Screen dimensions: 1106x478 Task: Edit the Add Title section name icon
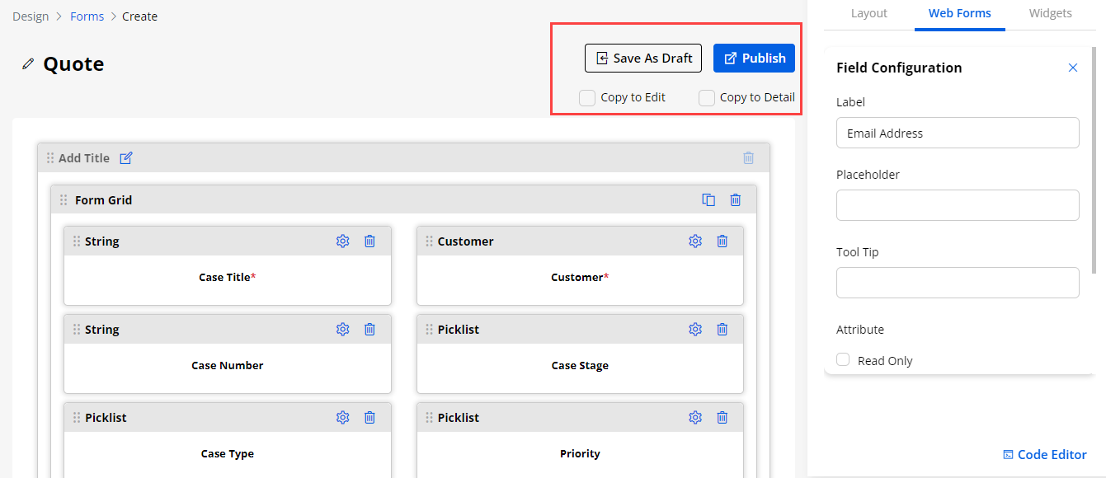point(126,158)
